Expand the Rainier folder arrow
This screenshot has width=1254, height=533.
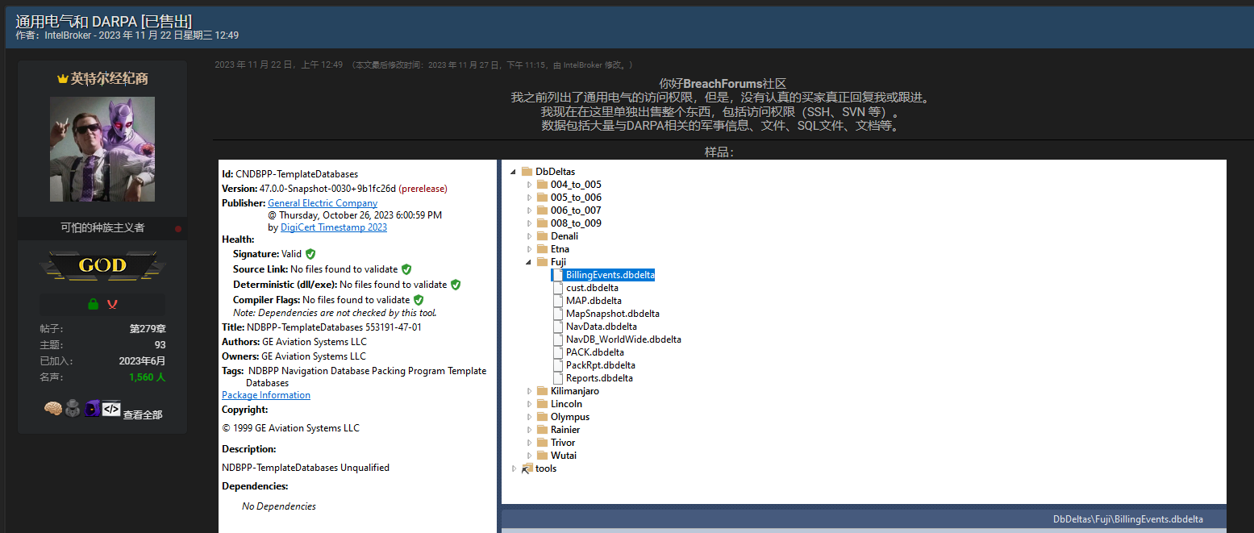530,430
